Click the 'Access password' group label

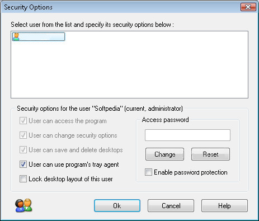point(166,120)
